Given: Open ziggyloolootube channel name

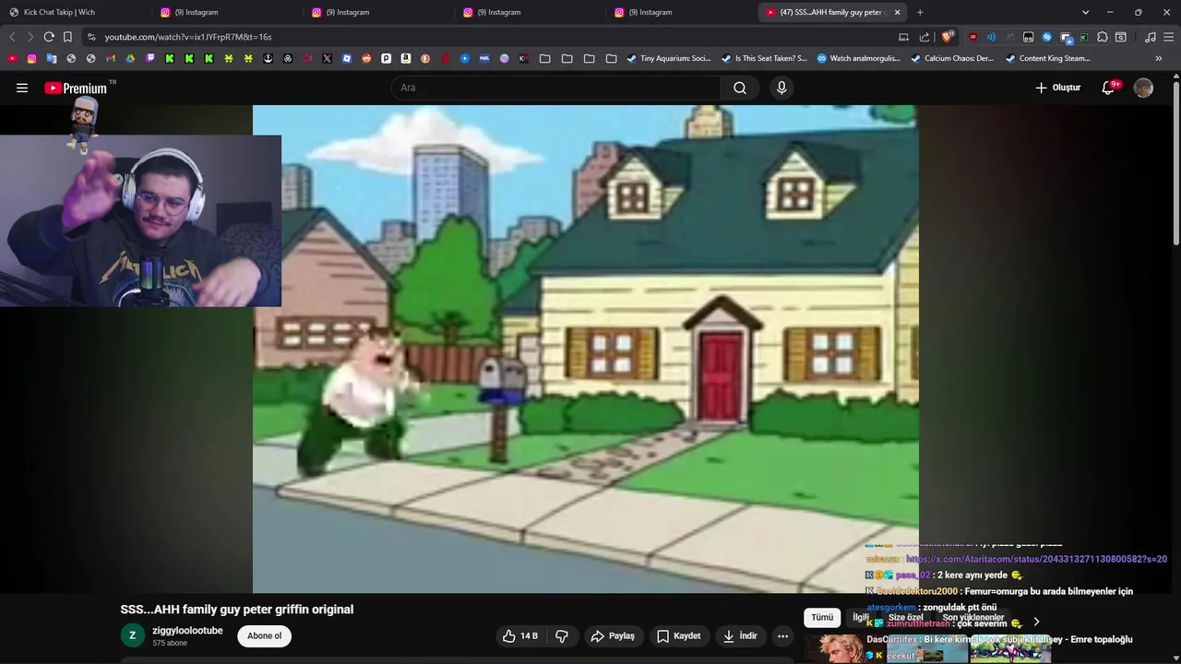Looking at the screenshot, I should tap(187, 630).
